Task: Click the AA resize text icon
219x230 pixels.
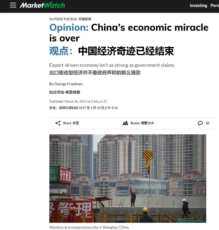Action: [x=125, y=123]
